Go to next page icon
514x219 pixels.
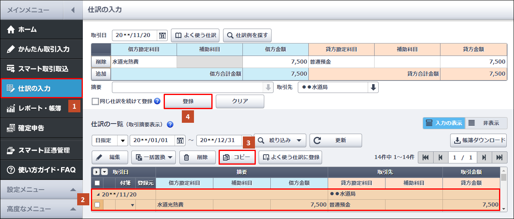[x=484, y=157]
